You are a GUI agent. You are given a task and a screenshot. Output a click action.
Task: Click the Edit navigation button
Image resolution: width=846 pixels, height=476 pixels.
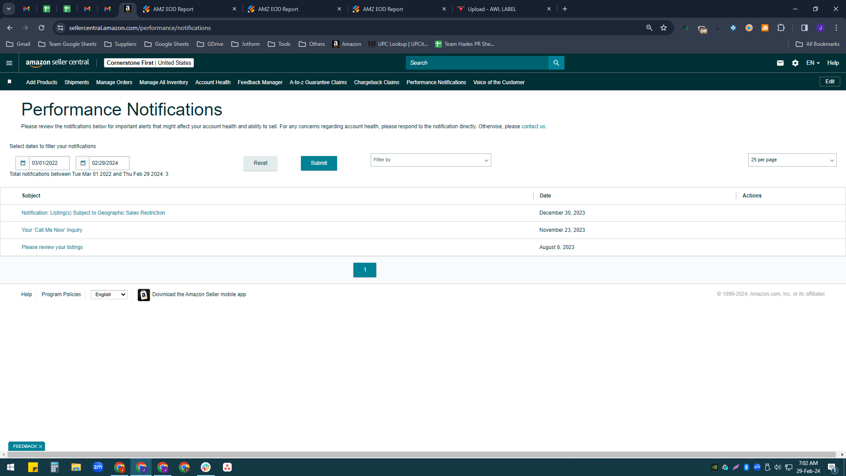830,82
